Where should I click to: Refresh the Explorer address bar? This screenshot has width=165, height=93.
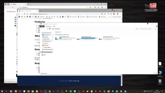tap(138, 29)
